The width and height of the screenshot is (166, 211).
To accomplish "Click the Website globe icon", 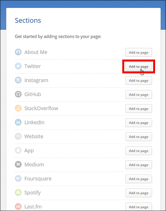I will (x=18, y=136).
